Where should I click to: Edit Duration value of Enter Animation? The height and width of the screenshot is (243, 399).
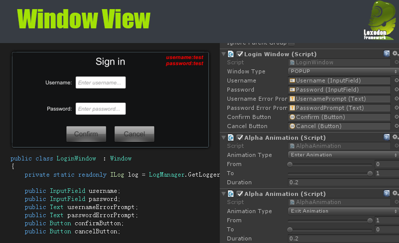(343, 182)
